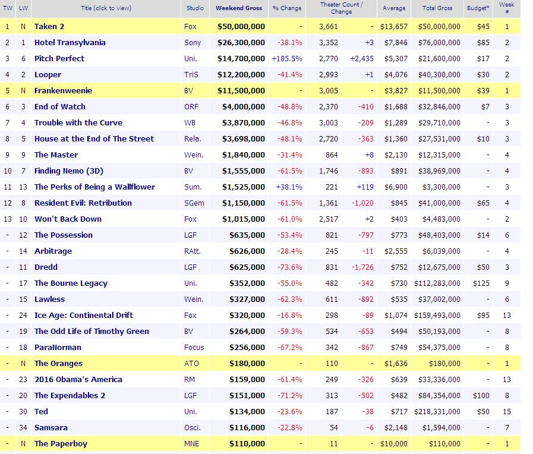Click the RAtt. studio link

193,251
